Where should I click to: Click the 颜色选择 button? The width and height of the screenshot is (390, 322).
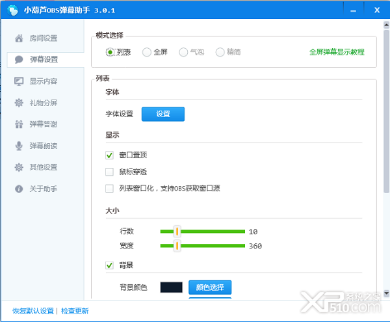(210, 288)
